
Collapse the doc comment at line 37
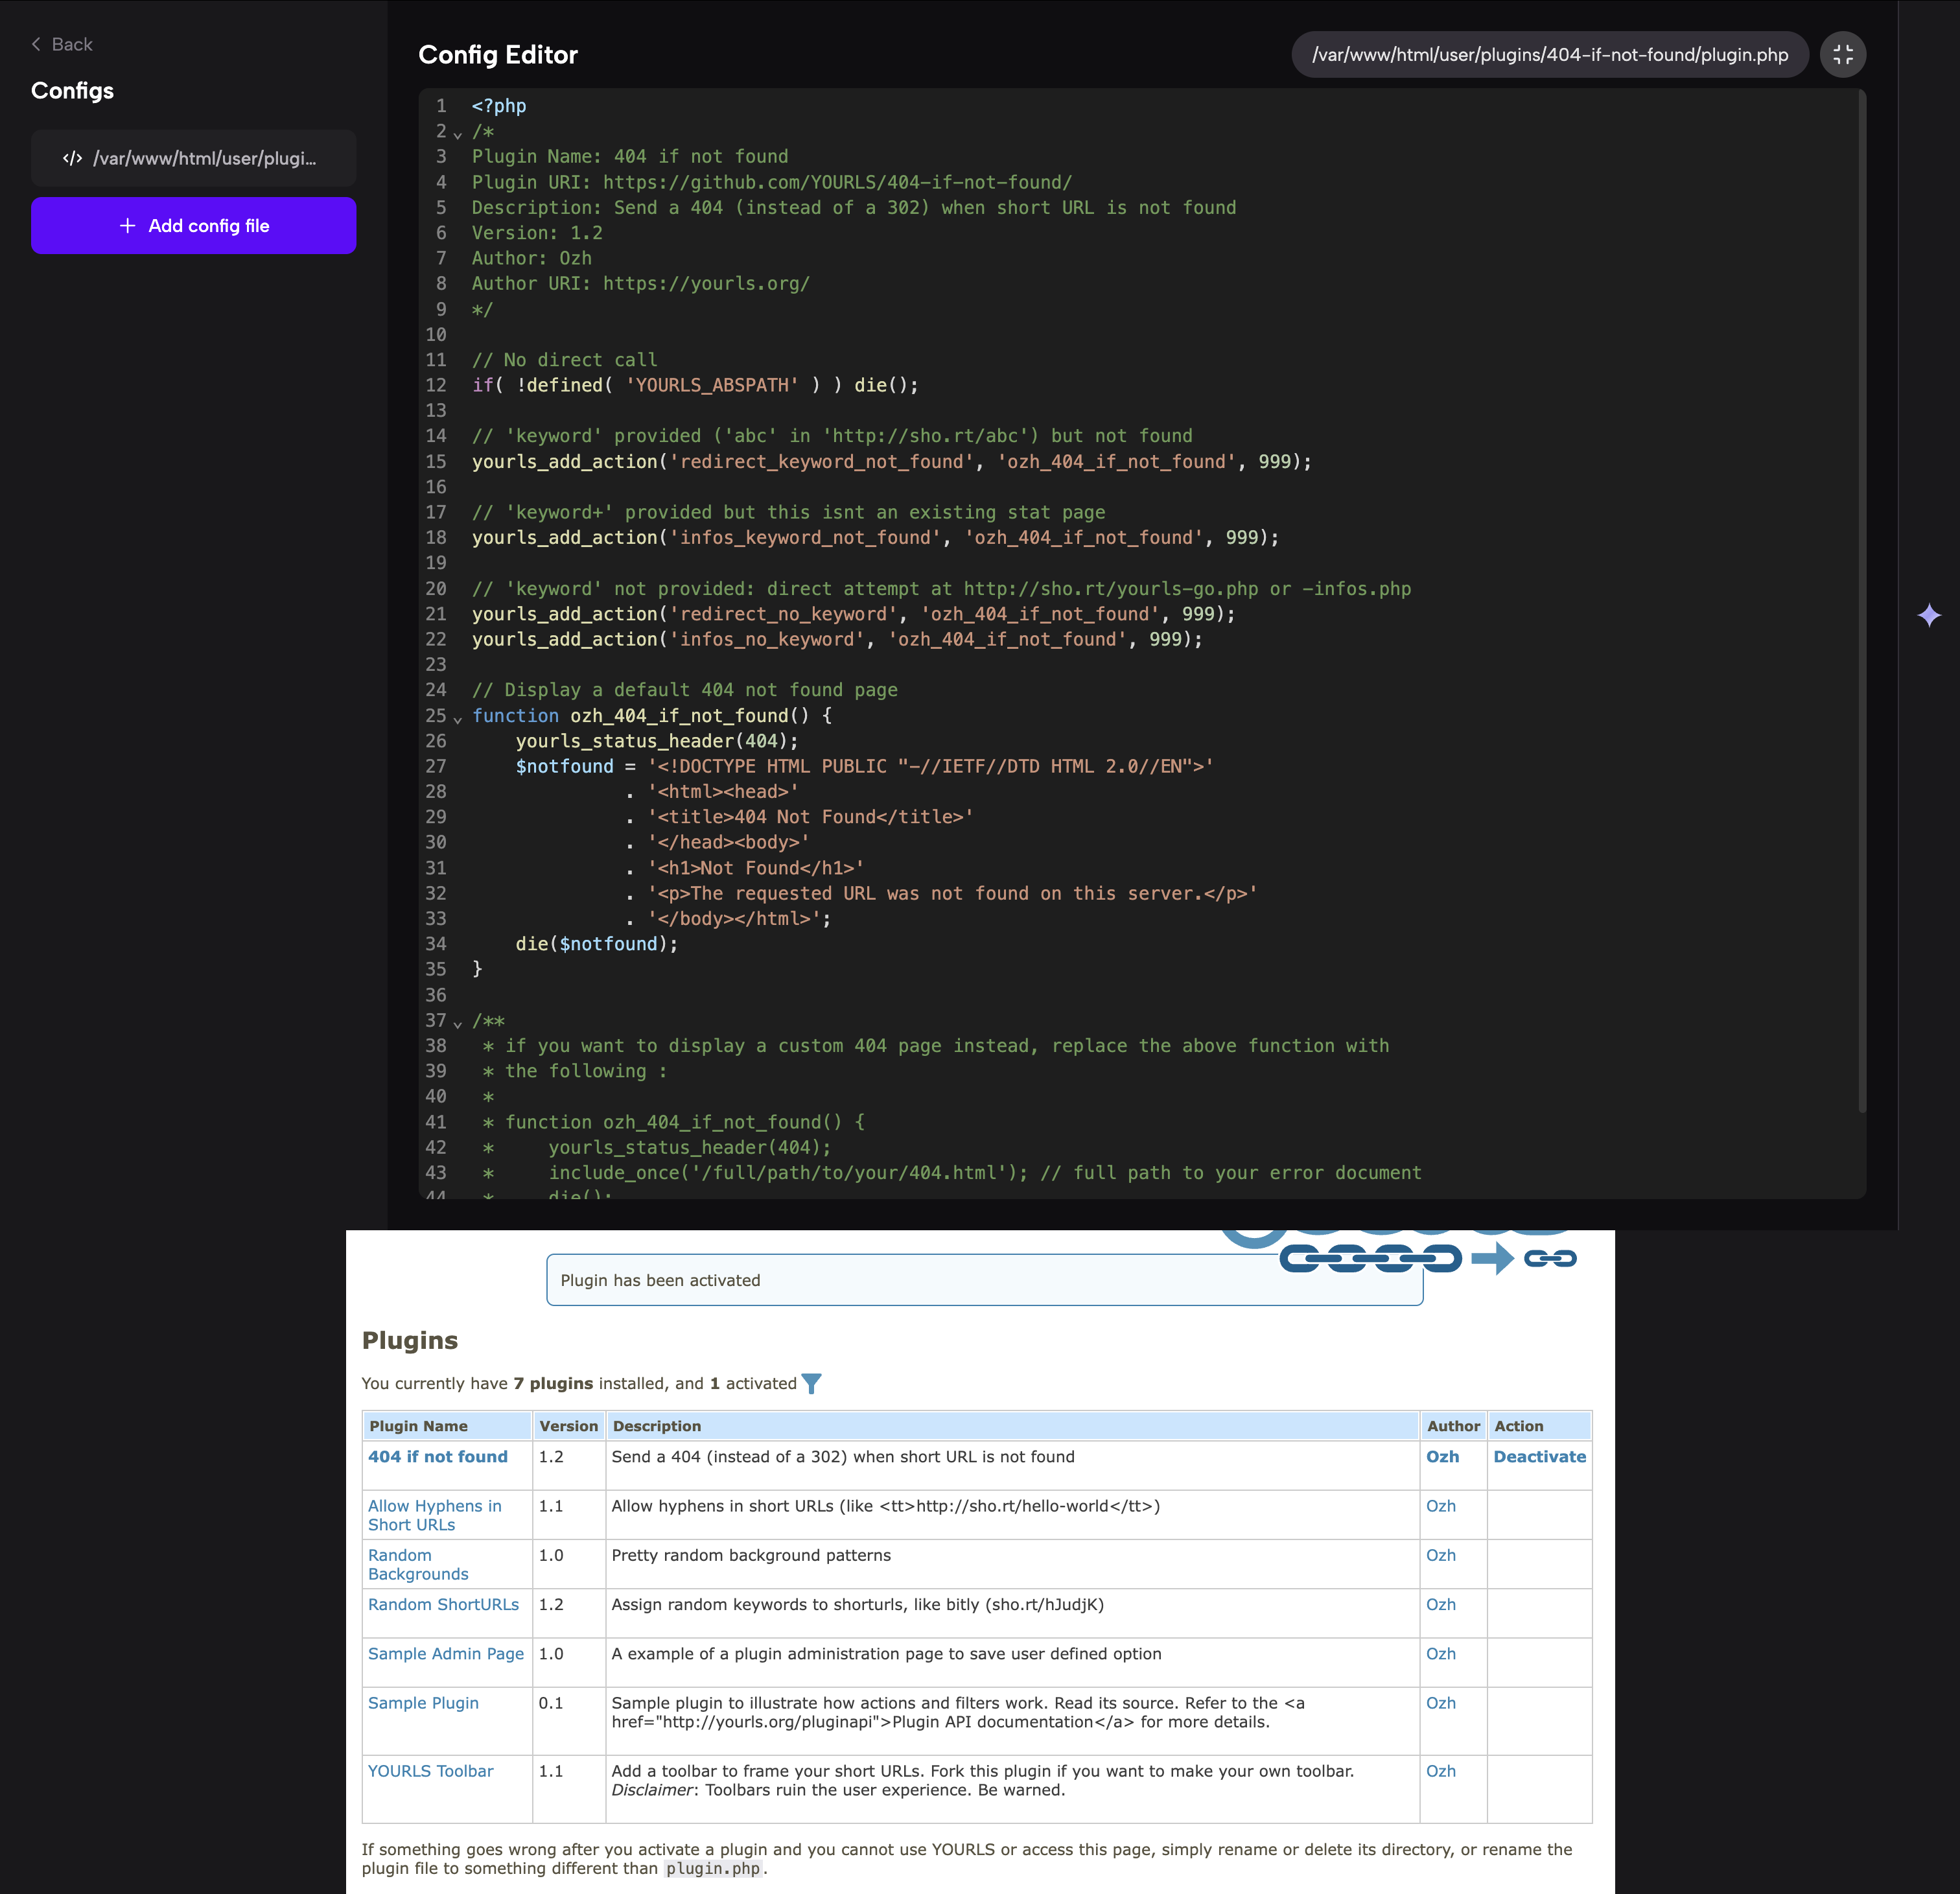tap(458, 1023)
